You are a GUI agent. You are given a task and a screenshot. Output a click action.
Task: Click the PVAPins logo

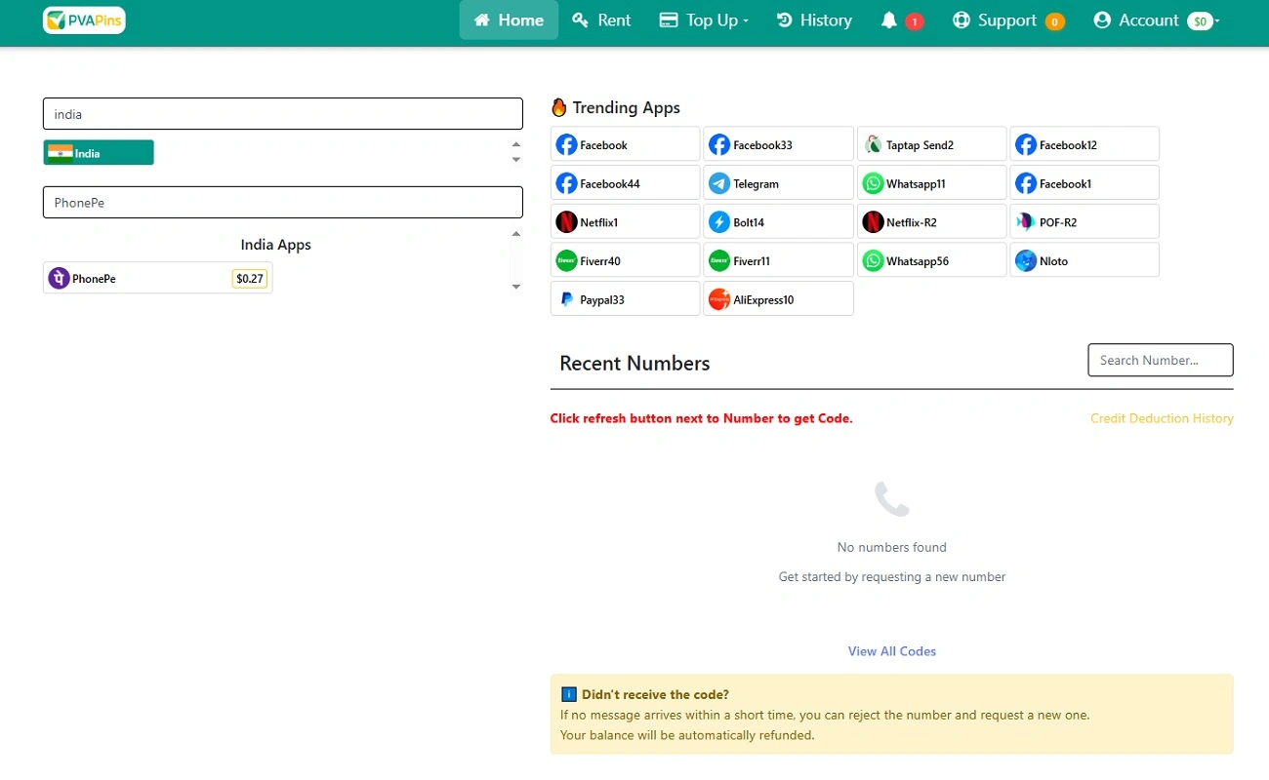[x=84, y=19]
